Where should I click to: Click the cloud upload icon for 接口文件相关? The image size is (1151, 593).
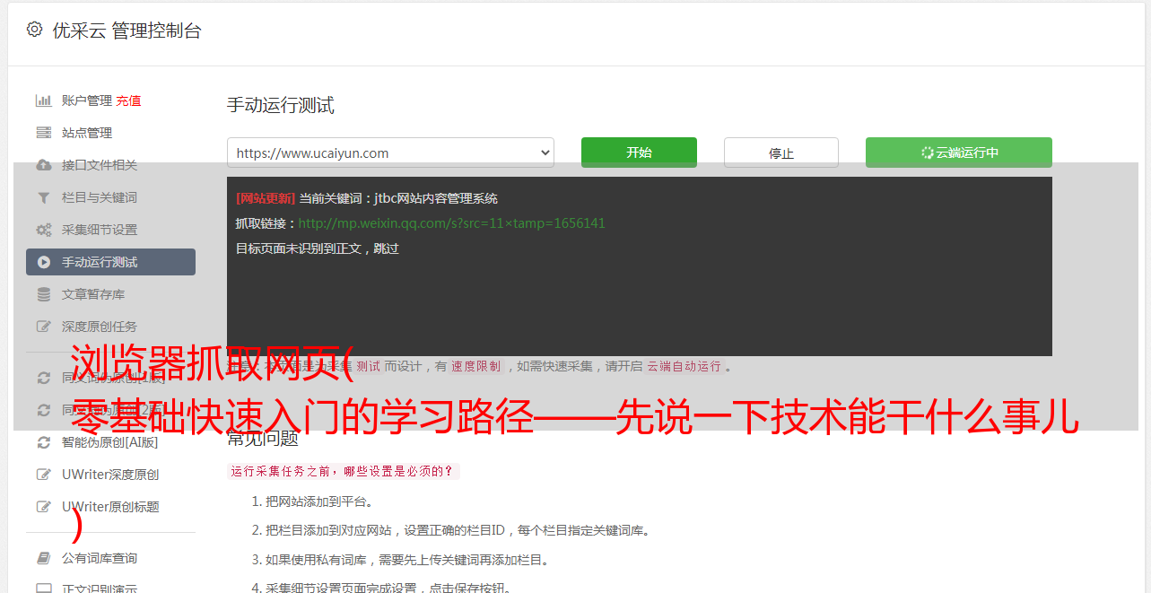[43, 165]
